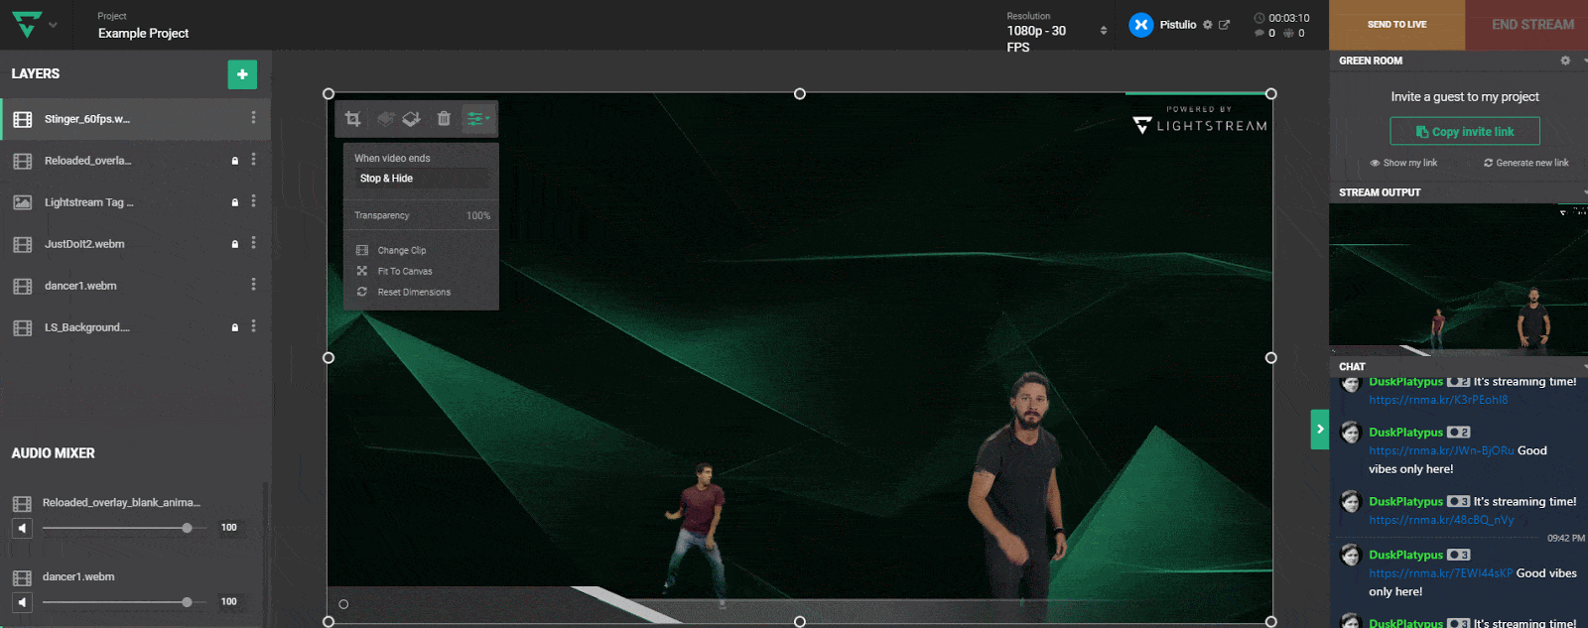Select the Lightstream Tag layer
This screenshot has height=628, width=1588.
(x=135, y=202)
